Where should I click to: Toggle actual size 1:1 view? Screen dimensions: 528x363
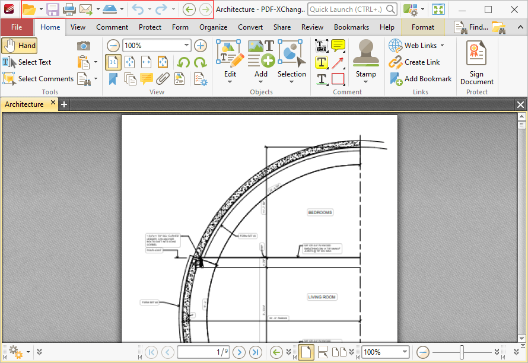click(x=113, y=62)
